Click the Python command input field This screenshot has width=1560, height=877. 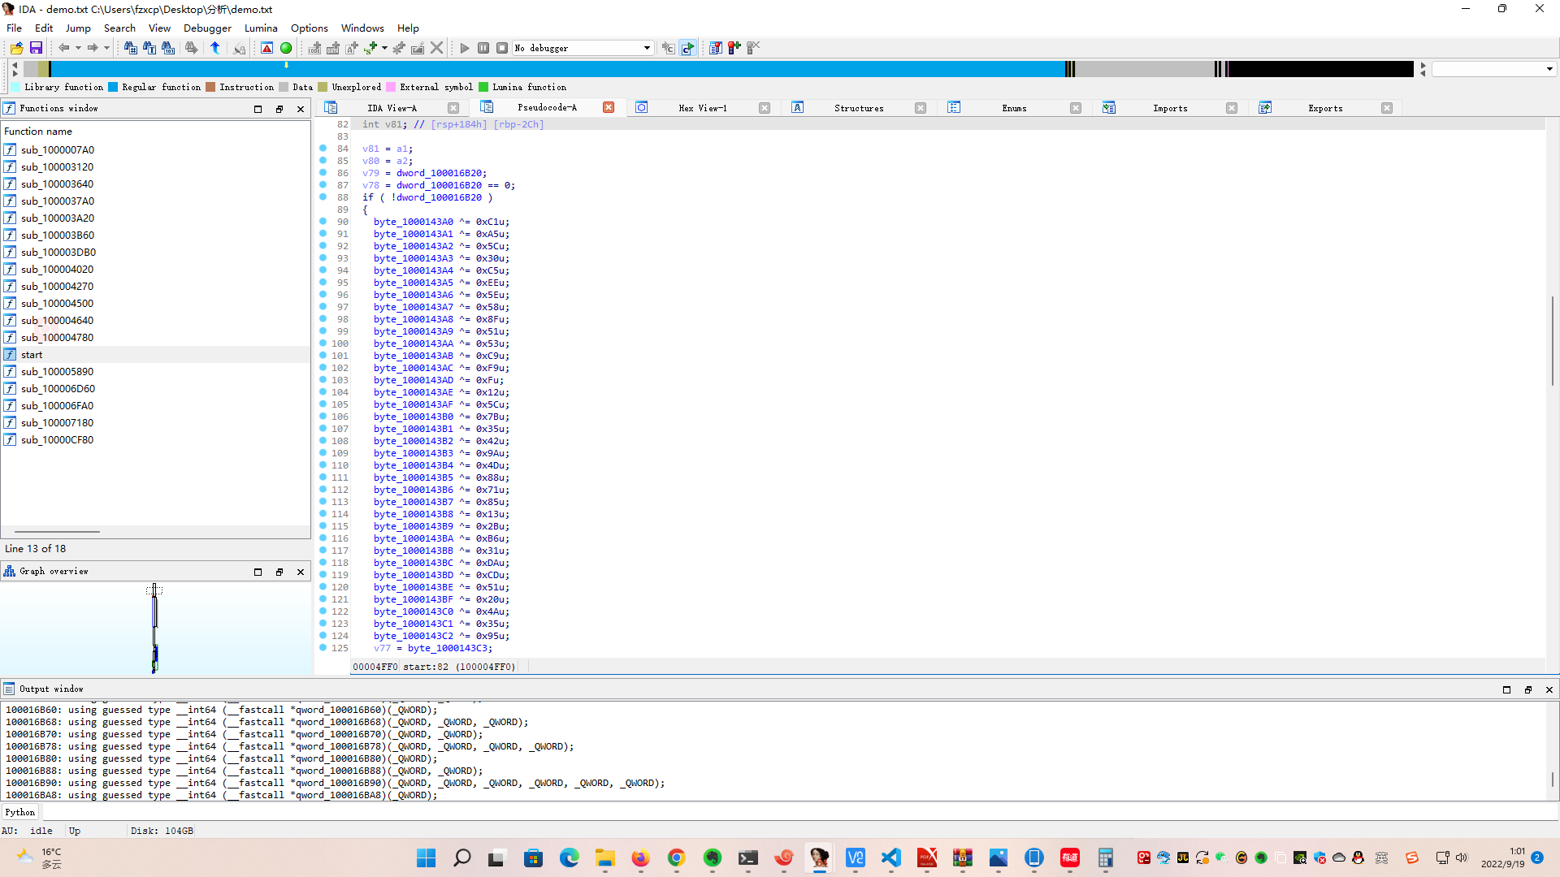coord(799,812)
